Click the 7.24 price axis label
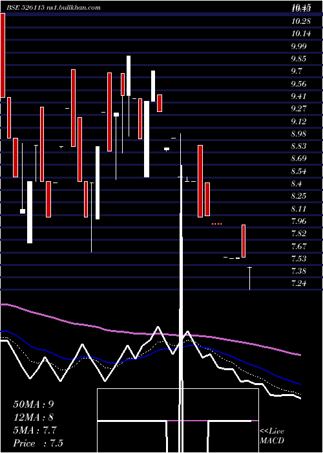This screenshot has width=323, height=453. tap(298, 283)
